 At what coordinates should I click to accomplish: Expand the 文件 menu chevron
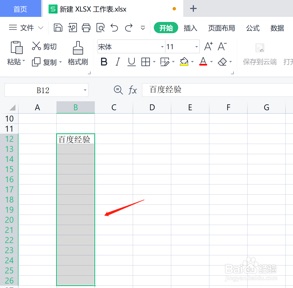point(40,28)
